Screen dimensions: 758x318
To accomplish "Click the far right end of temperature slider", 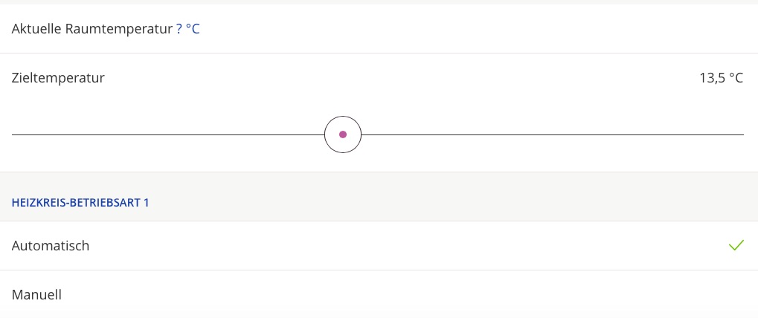I will (742, 134).
